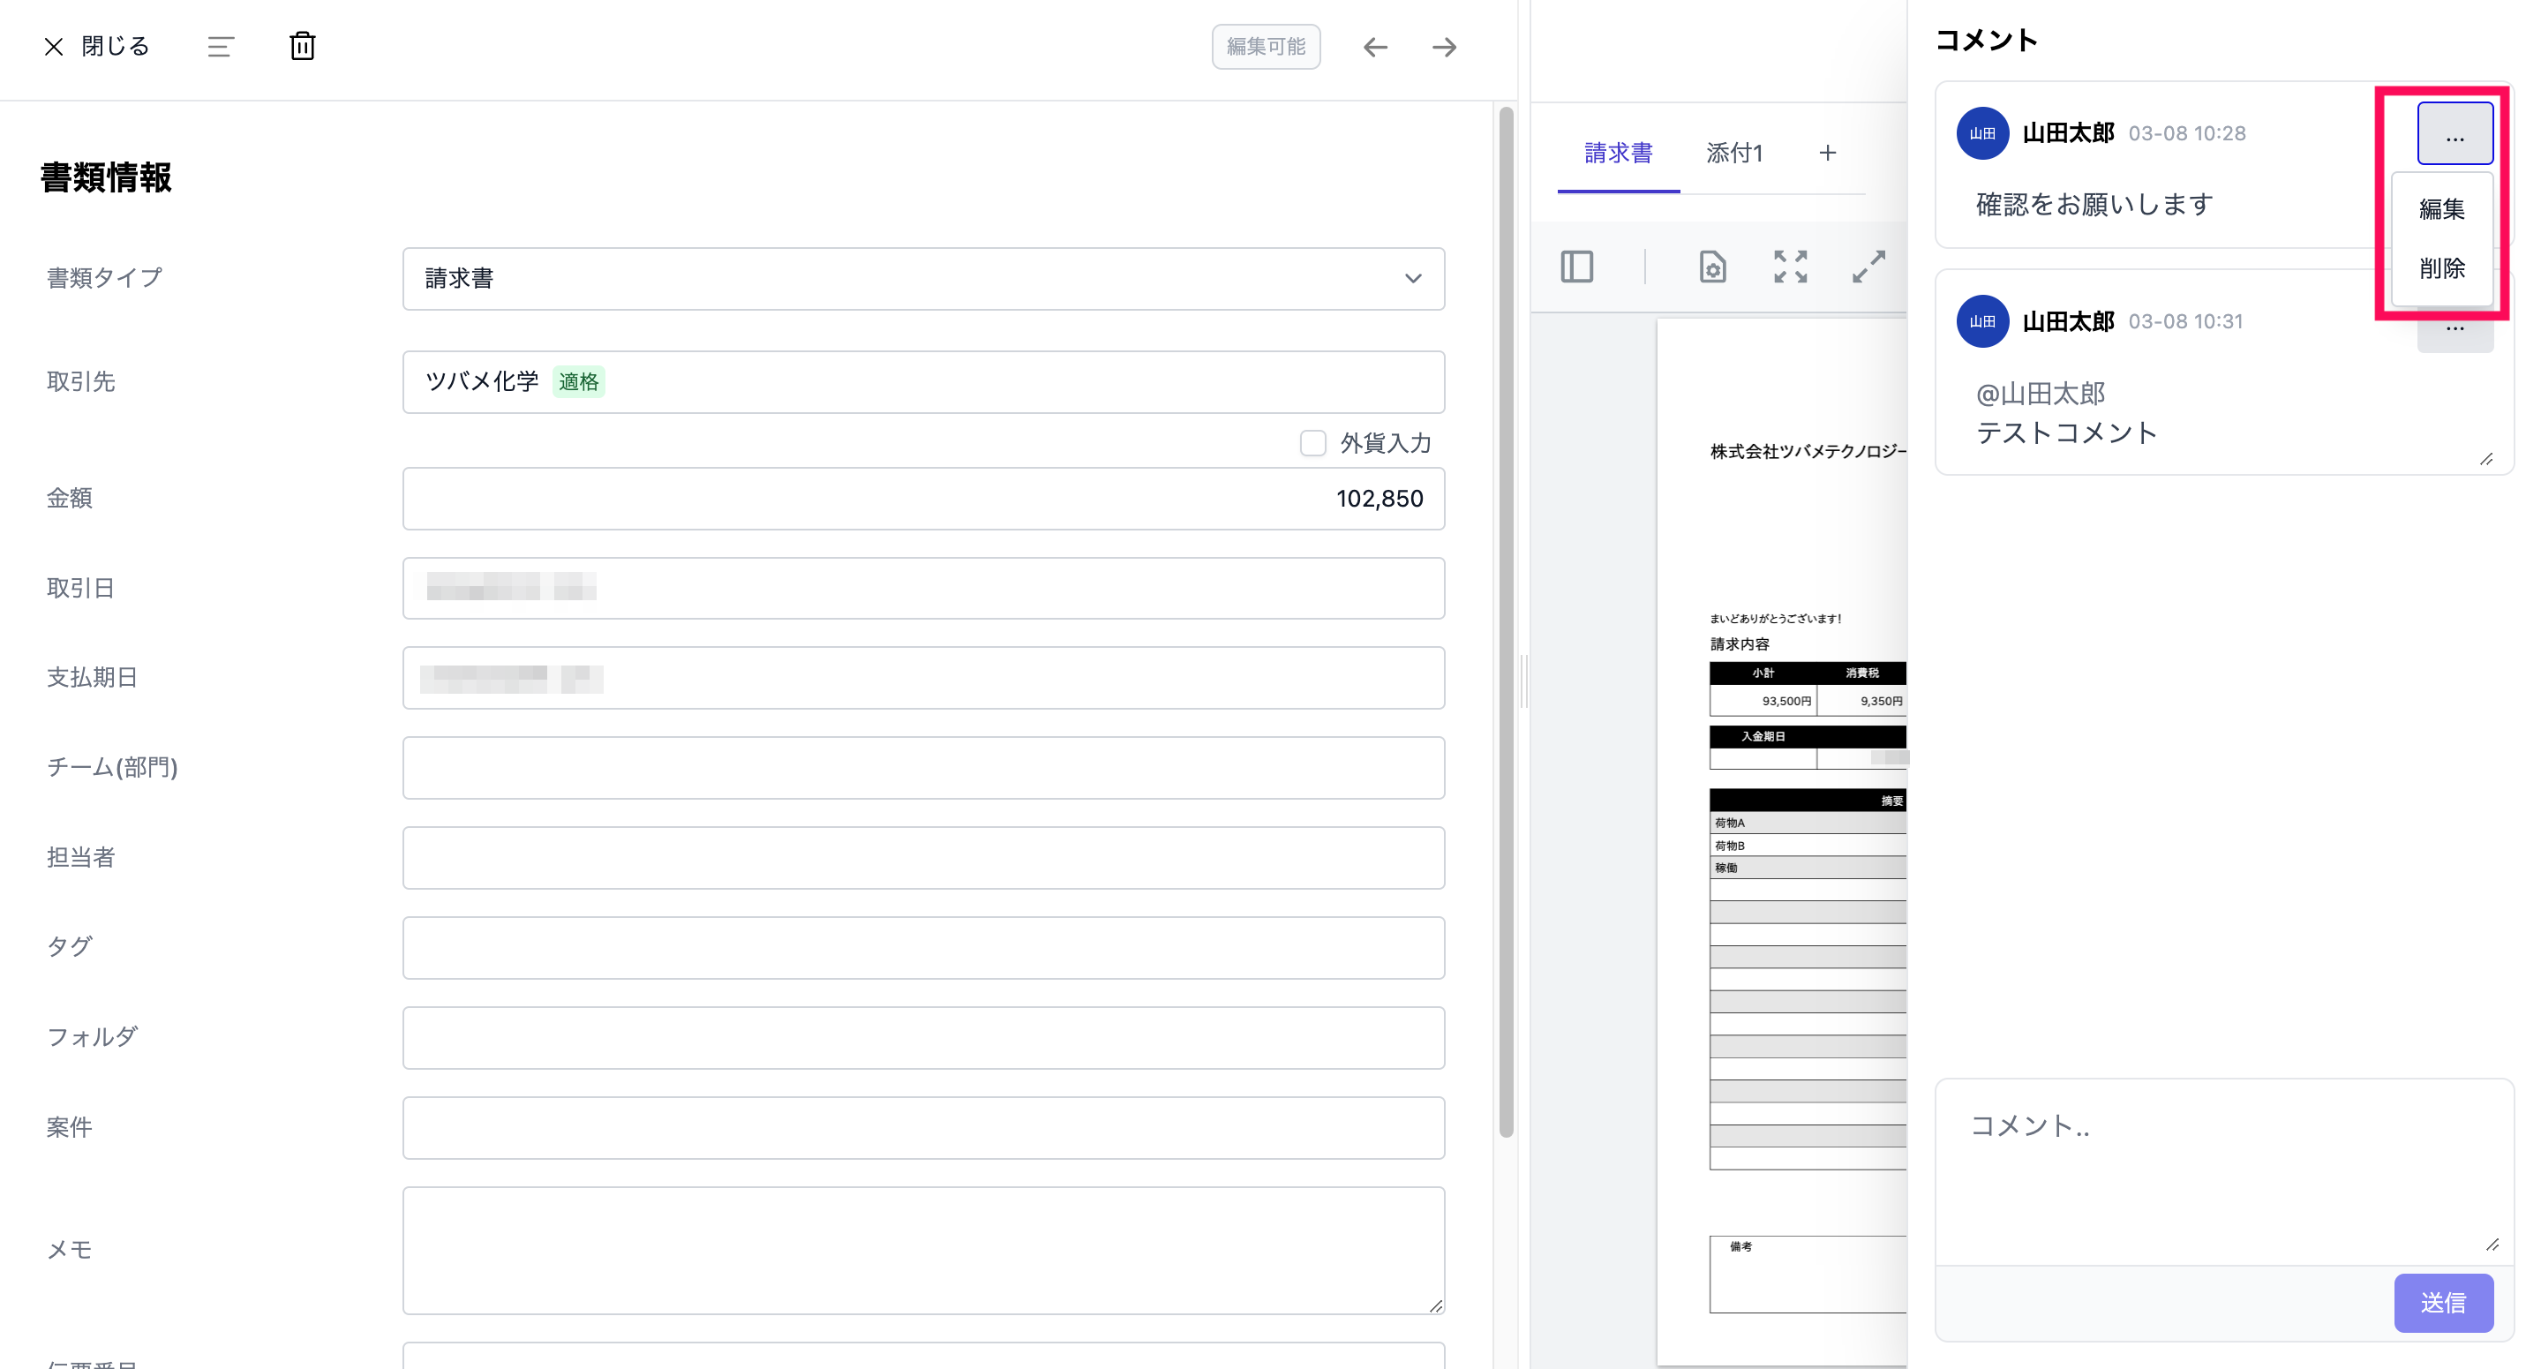Toggle the first comment's ellipsis menu

coord(2455,134)
